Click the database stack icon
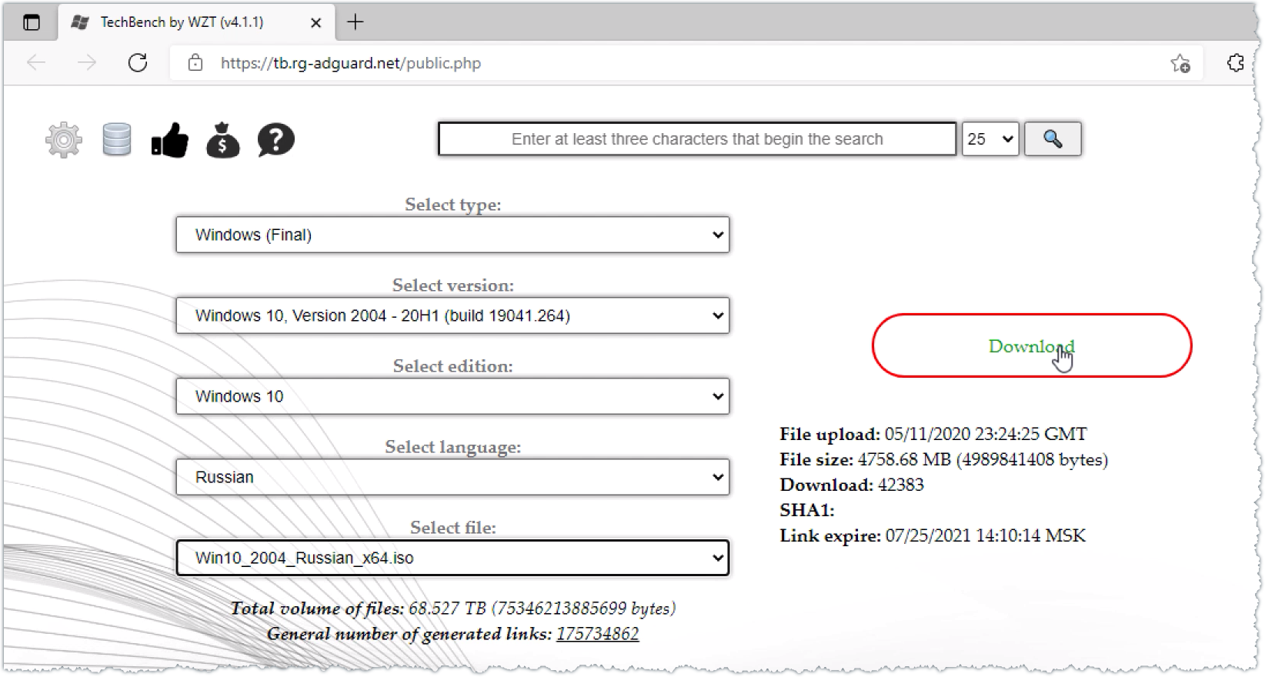The width and height of the screenshot is (1265, 677). click(116, 140)
